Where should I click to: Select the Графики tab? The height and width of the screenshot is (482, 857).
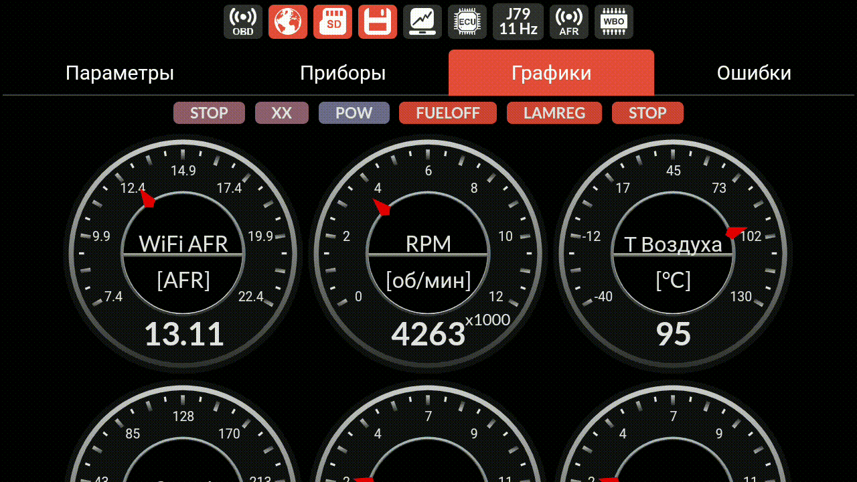pyautogui.click(x=551, y=73)
